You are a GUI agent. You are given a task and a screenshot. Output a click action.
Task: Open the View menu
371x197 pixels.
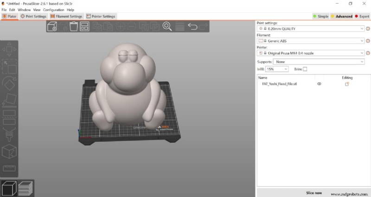37,10
